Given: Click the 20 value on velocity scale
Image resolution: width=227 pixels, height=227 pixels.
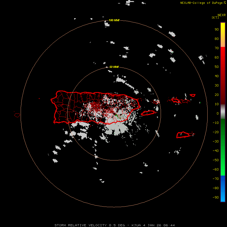Looking at the screenshot, I should (217, 95).
